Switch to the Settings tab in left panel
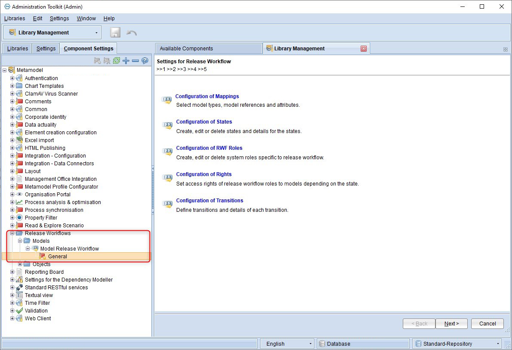The image size is (512, 350). [46, 48]
